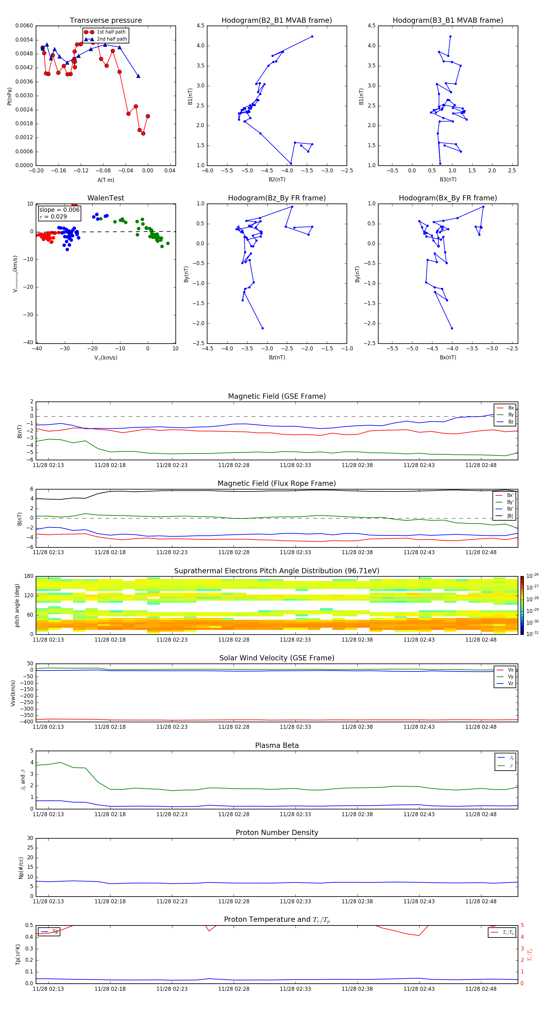Click the pitch angle flux colorbar
The height and width of the screenshot is (1016, 554).
[522, 605]
